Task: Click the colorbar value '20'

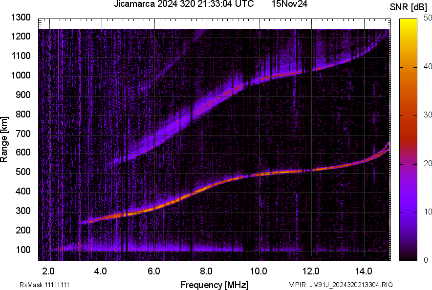Action: (428, 163)
